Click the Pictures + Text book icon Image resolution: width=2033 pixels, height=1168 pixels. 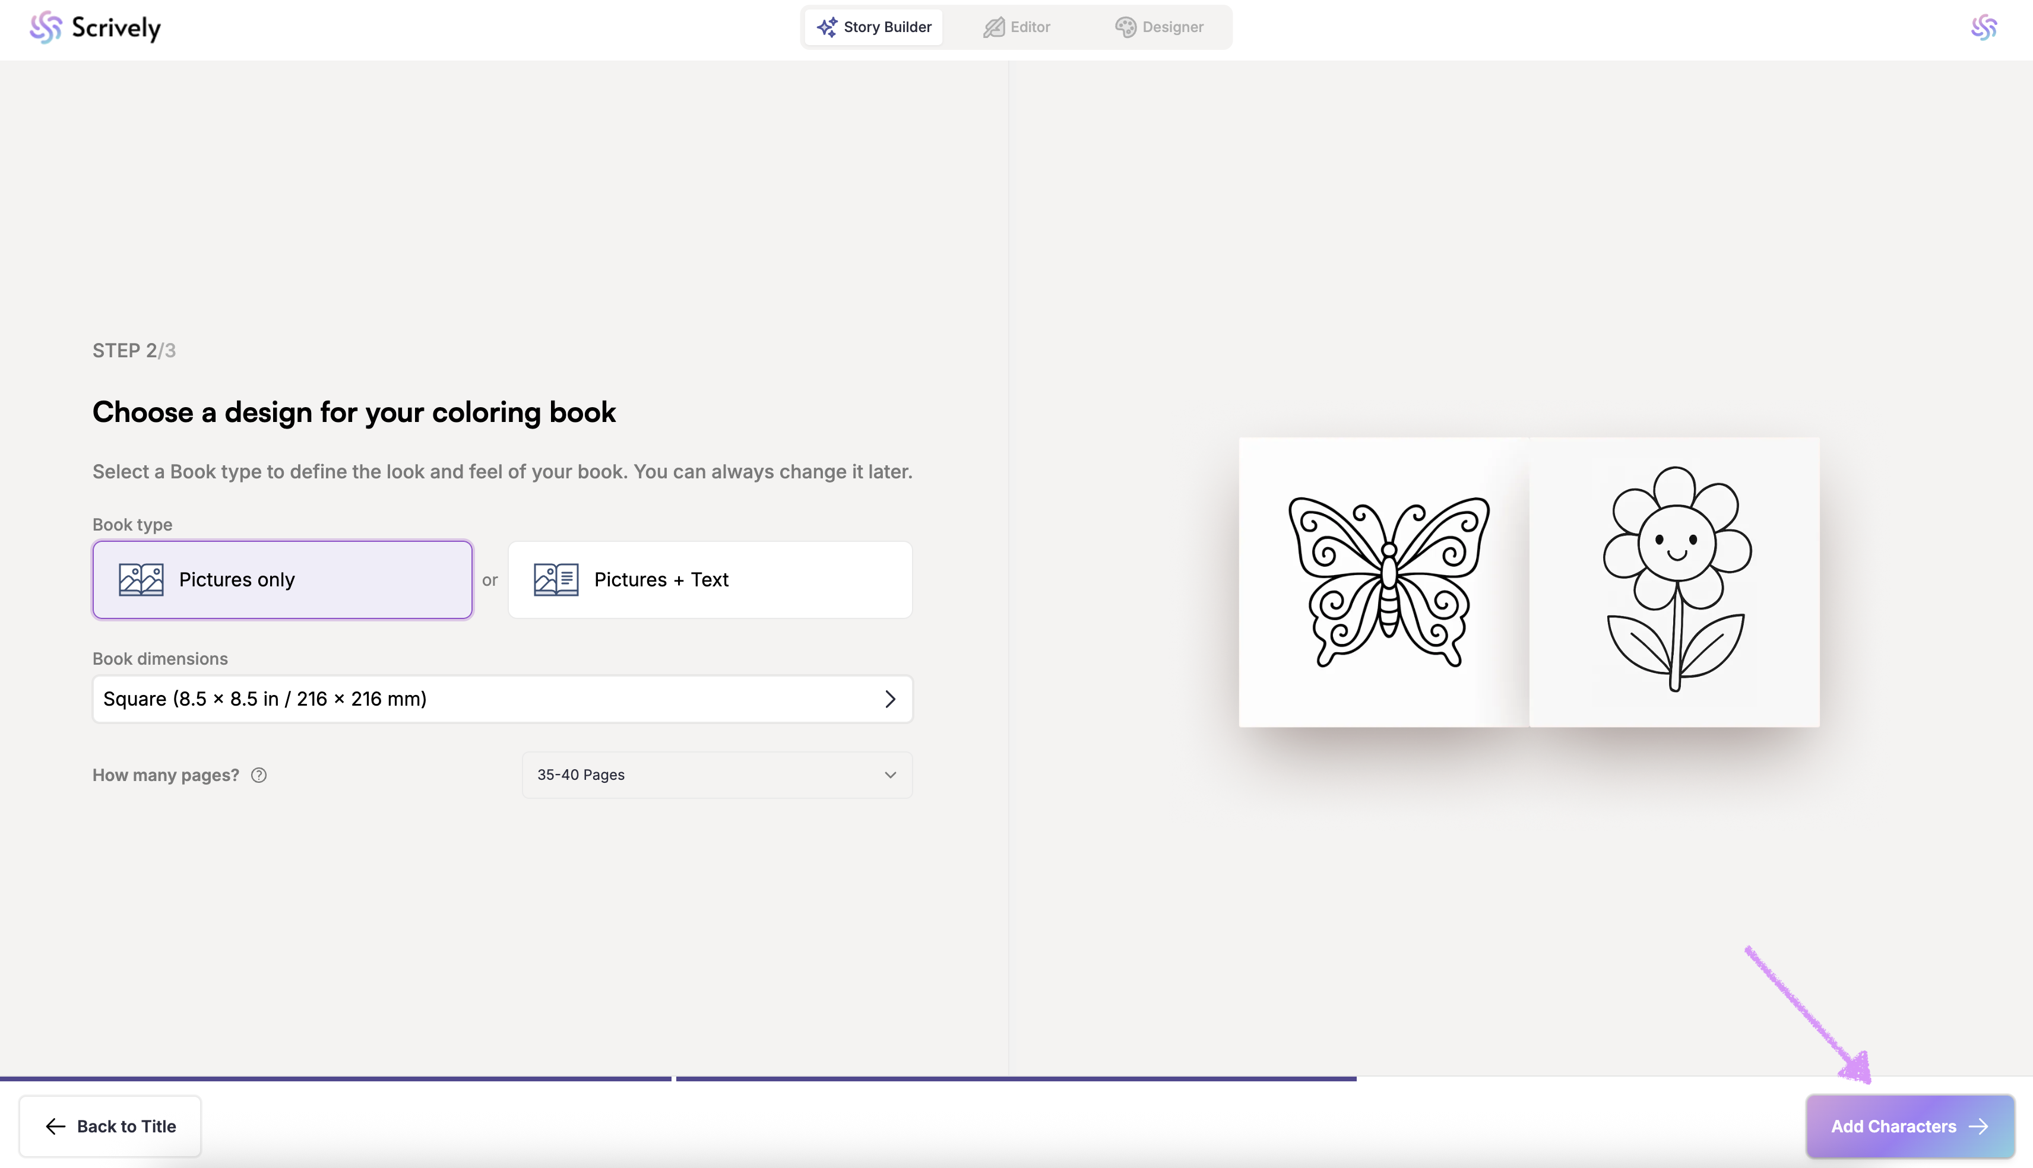coord(556,579)
